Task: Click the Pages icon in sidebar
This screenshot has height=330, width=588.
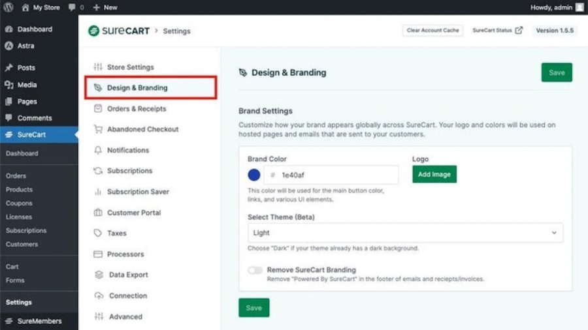Action: (x=9, y=101)
